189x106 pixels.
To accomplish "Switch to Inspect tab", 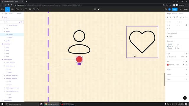I will (180, 14).
